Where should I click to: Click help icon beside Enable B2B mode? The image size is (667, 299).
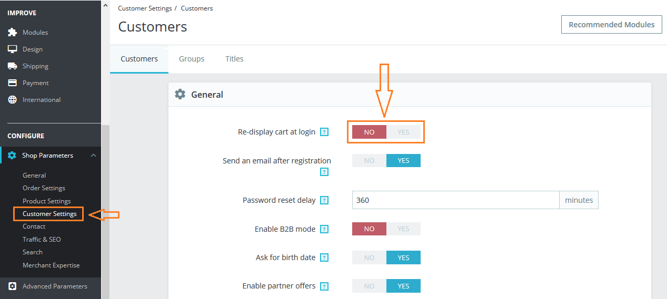pyautogui.click(x=324, y=229)
